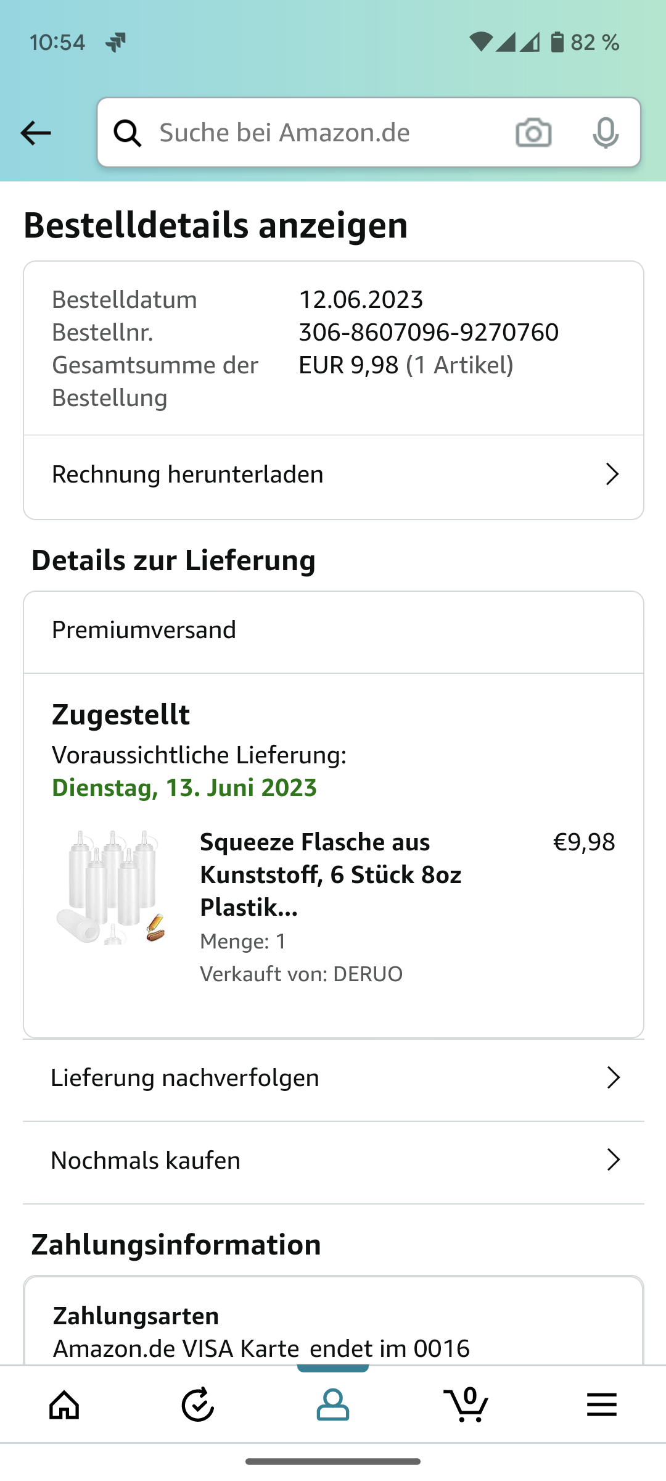Open the hamburger menu
The image size is (666, 1481).
click(601, 1405)
